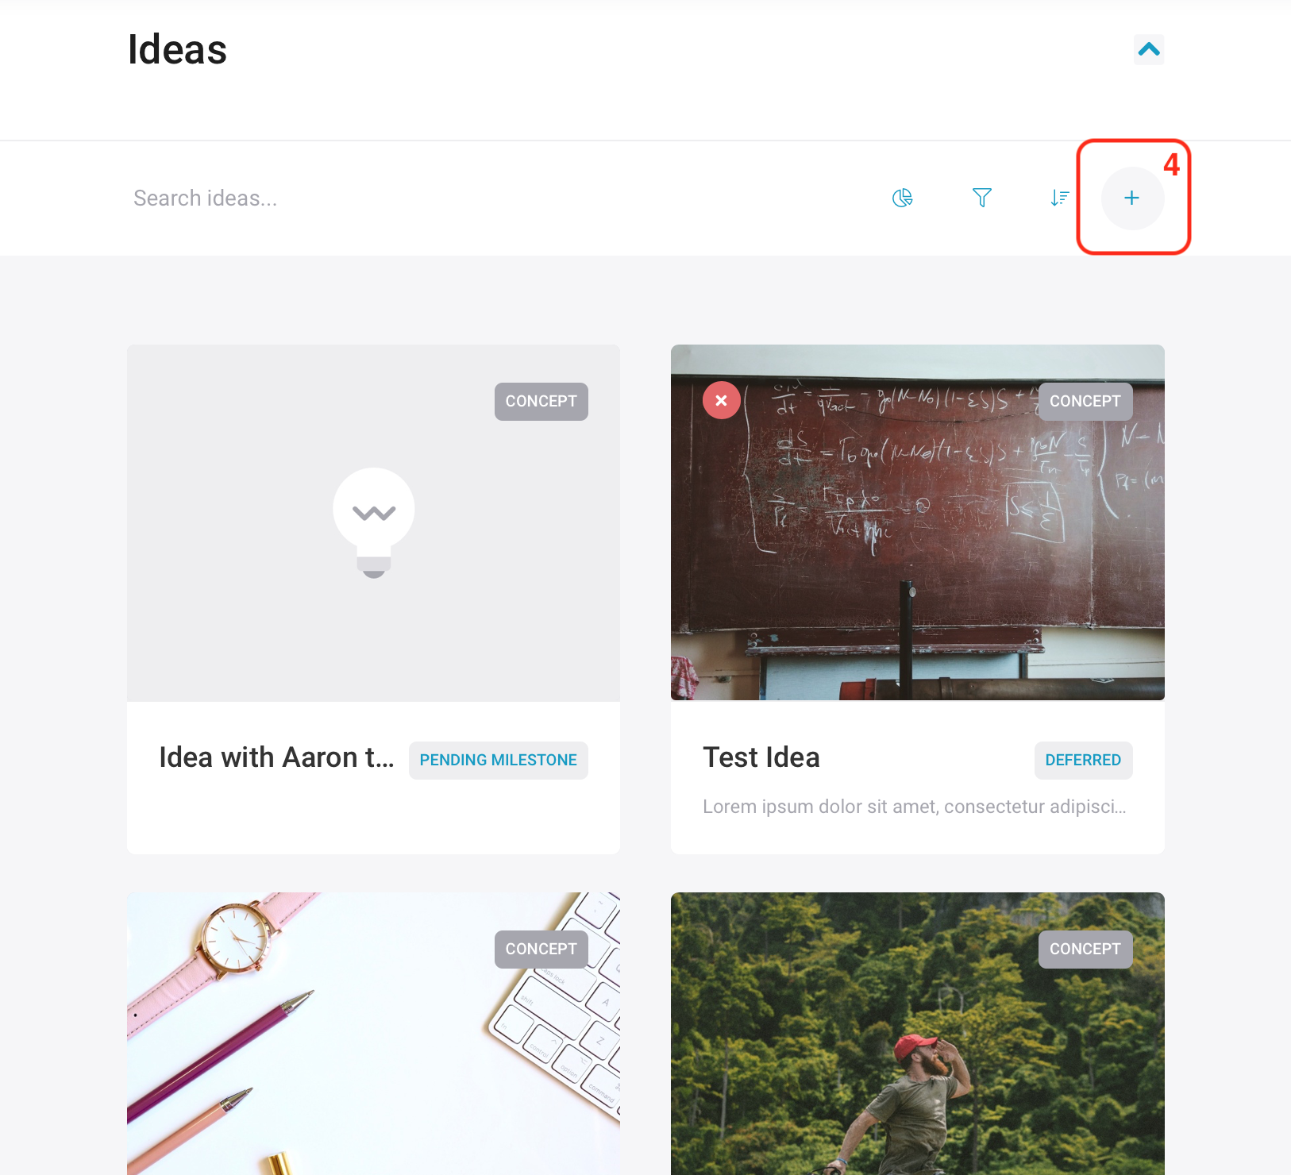The height and width of the screenshot is (1175, 1291).
Task: Click into the Search ideas field
Action: pos(492,198)
